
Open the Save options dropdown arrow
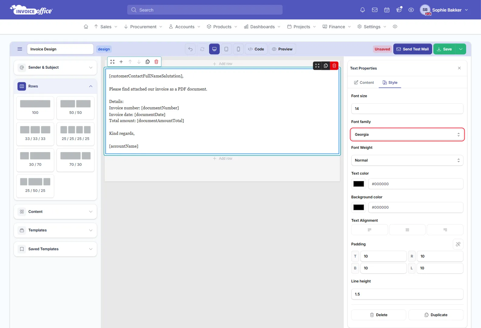(x=461, y=49)
